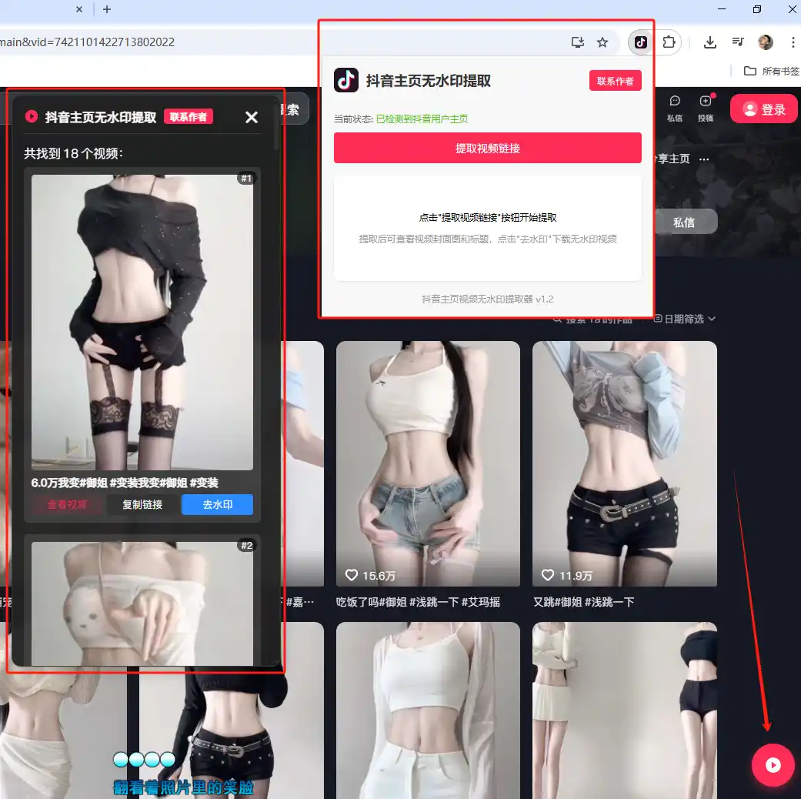Open the 投稿 upload icon

click(x=705, y=109)
